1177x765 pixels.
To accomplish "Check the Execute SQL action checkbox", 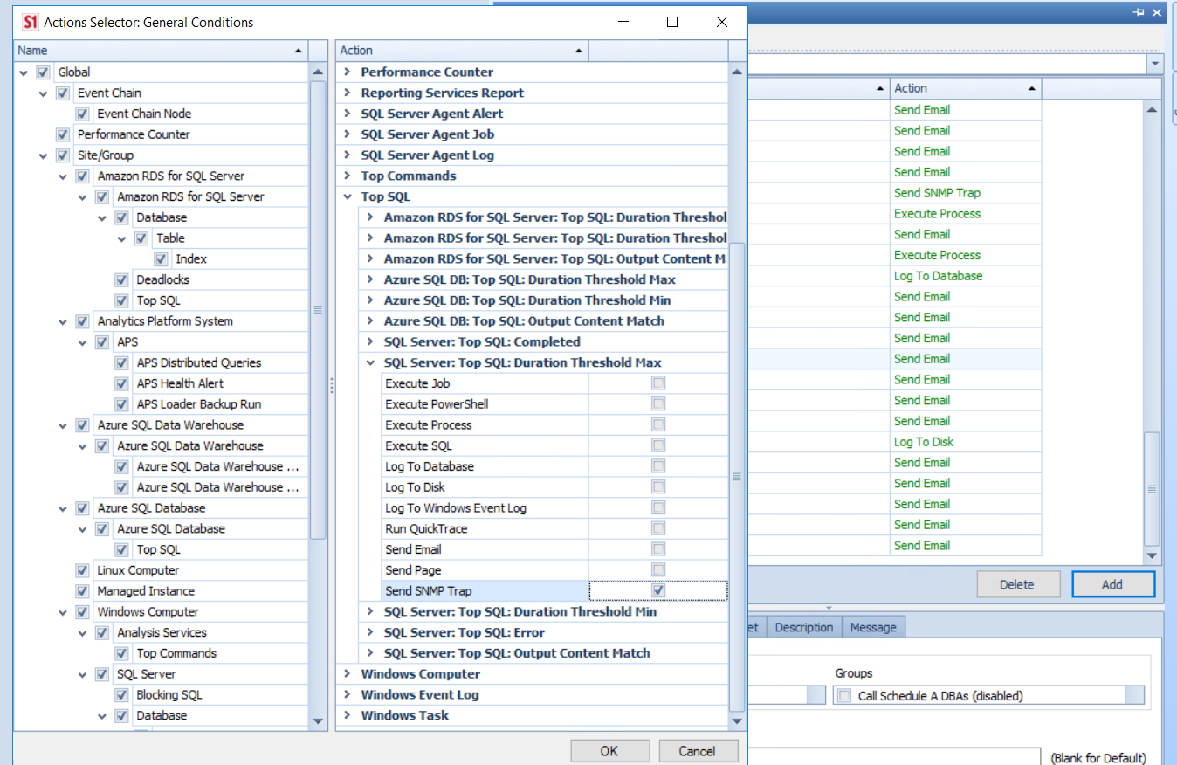I will pos(658,445).
